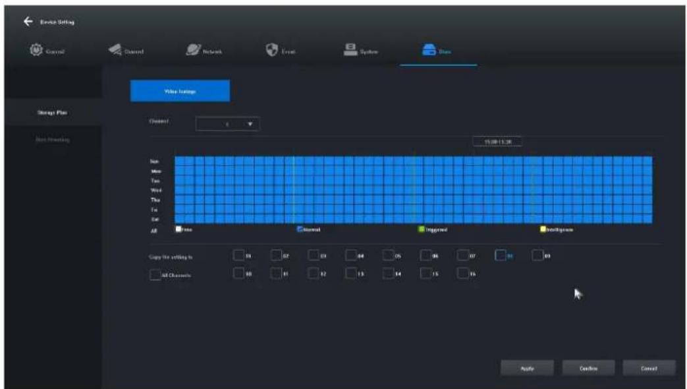Check copy-to channel 05 box
Image resolution: width=687 pixels, height=389 pixels.
click(x=388, y=255)
